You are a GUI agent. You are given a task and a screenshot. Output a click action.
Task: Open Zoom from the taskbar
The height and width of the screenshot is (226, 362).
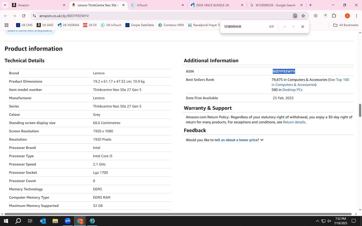click(68, 221)
